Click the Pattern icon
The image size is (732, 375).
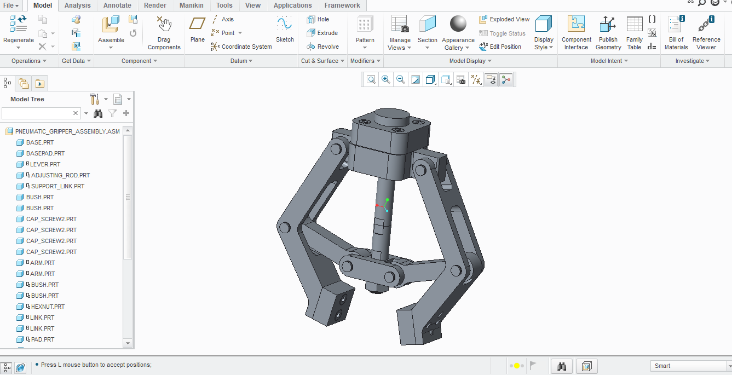tap(365, 24)
